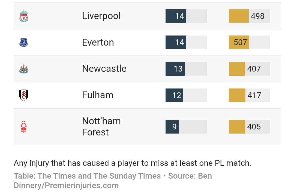Click Fulham's 417 days value

(254, 95)
